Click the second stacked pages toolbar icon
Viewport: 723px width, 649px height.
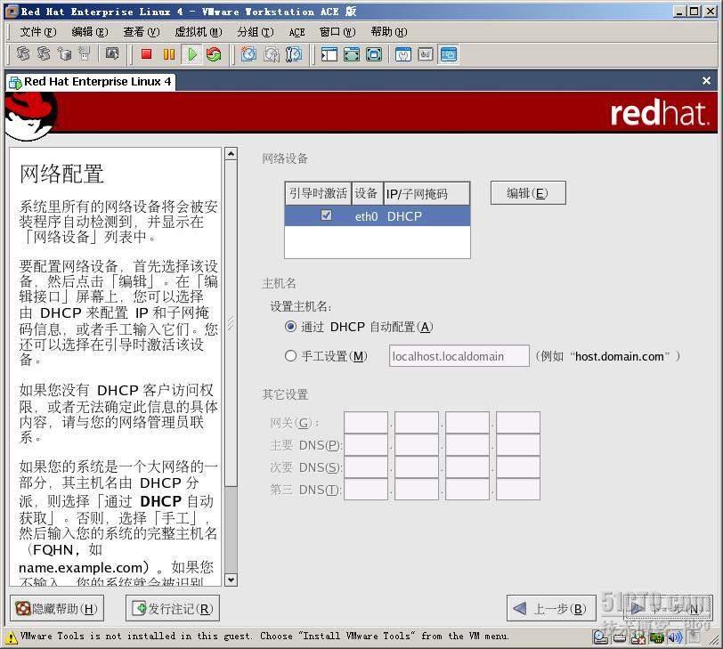coord(44,54)
